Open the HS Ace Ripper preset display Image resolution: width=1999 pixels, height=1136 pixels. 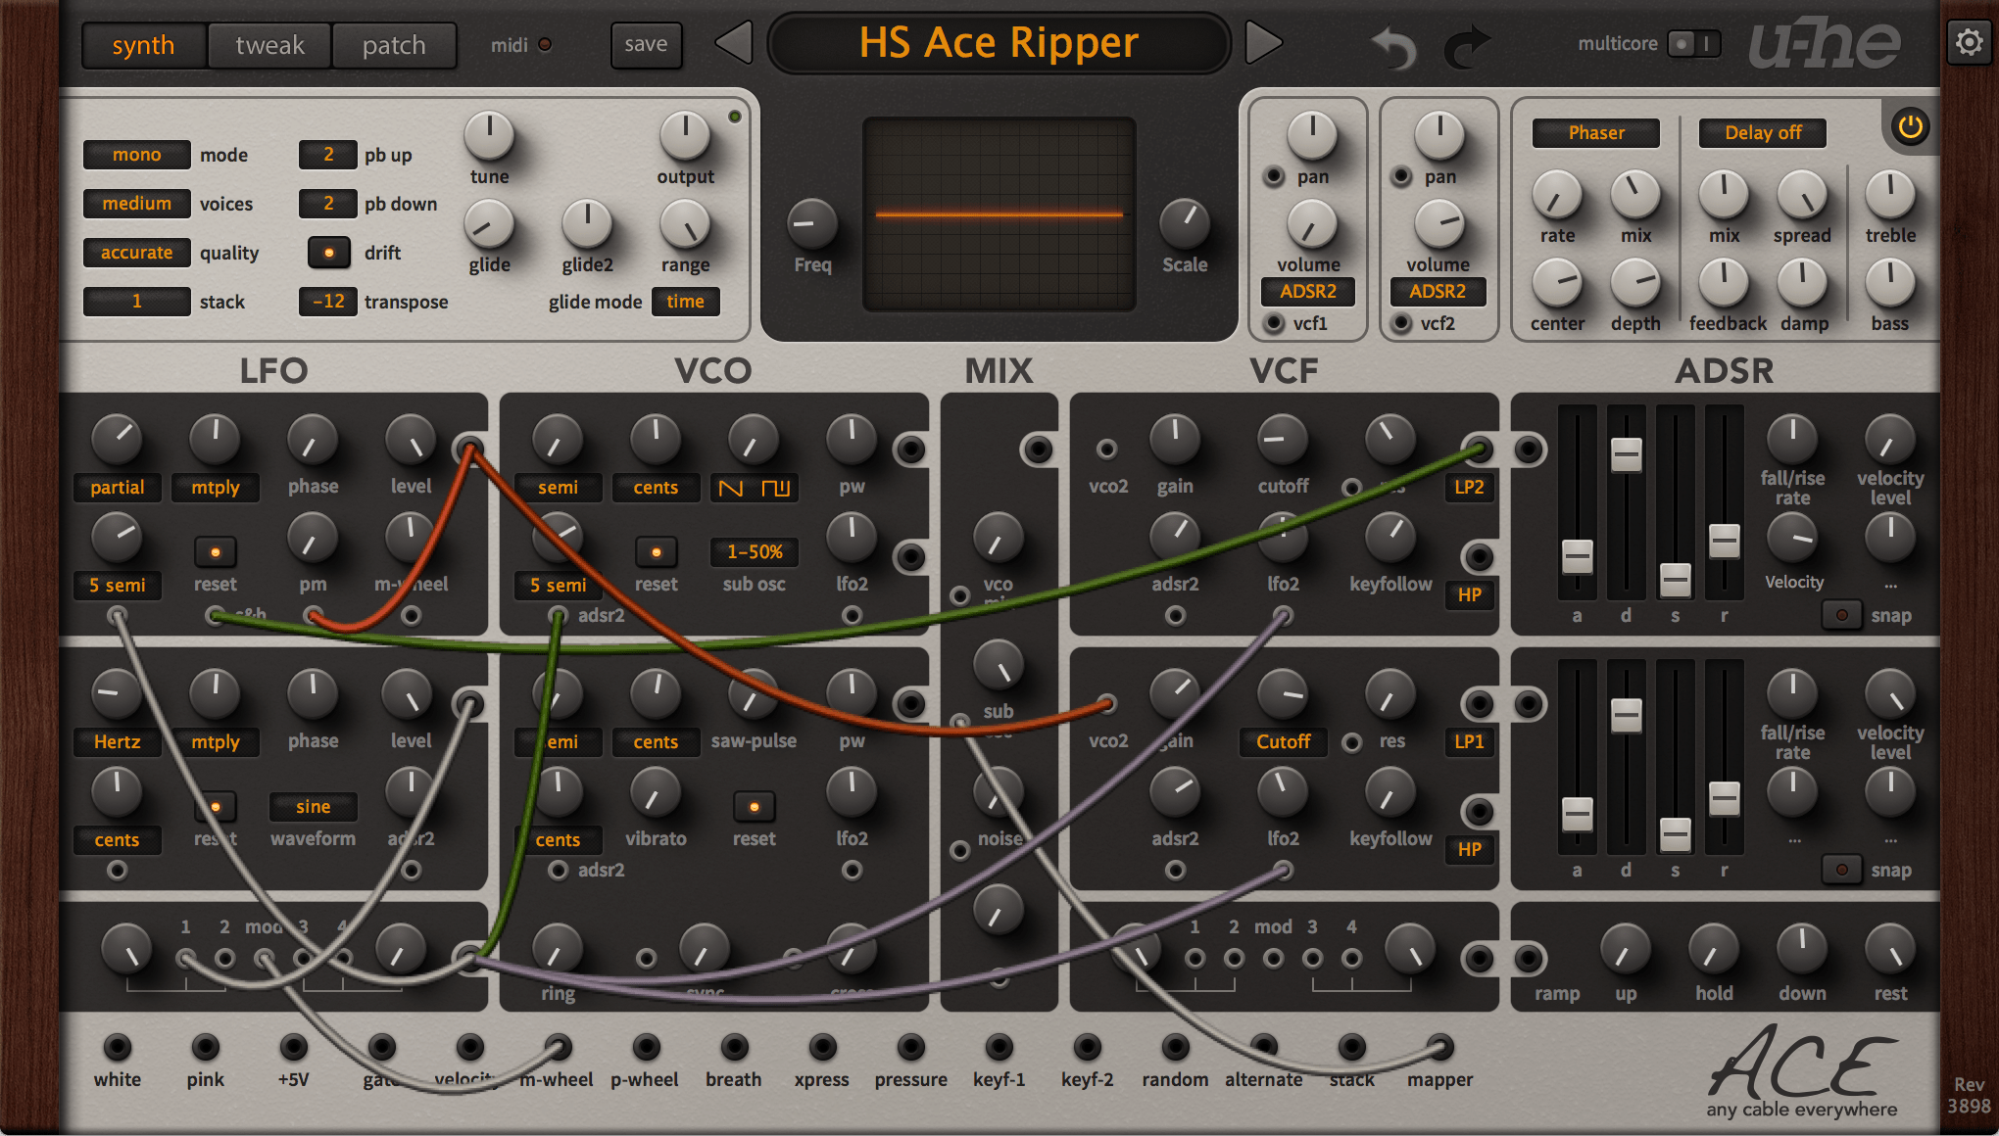(999, 43)
